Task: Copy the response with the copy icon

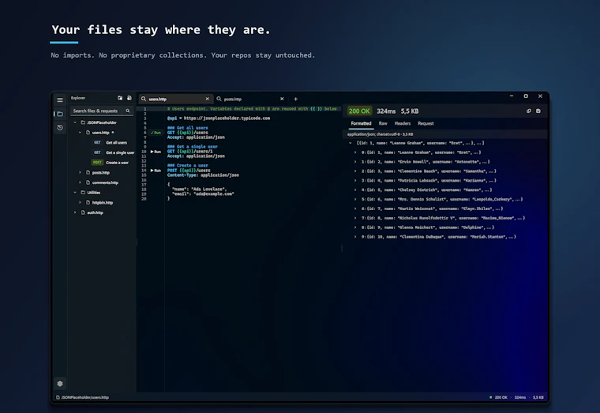Action: 528,111
